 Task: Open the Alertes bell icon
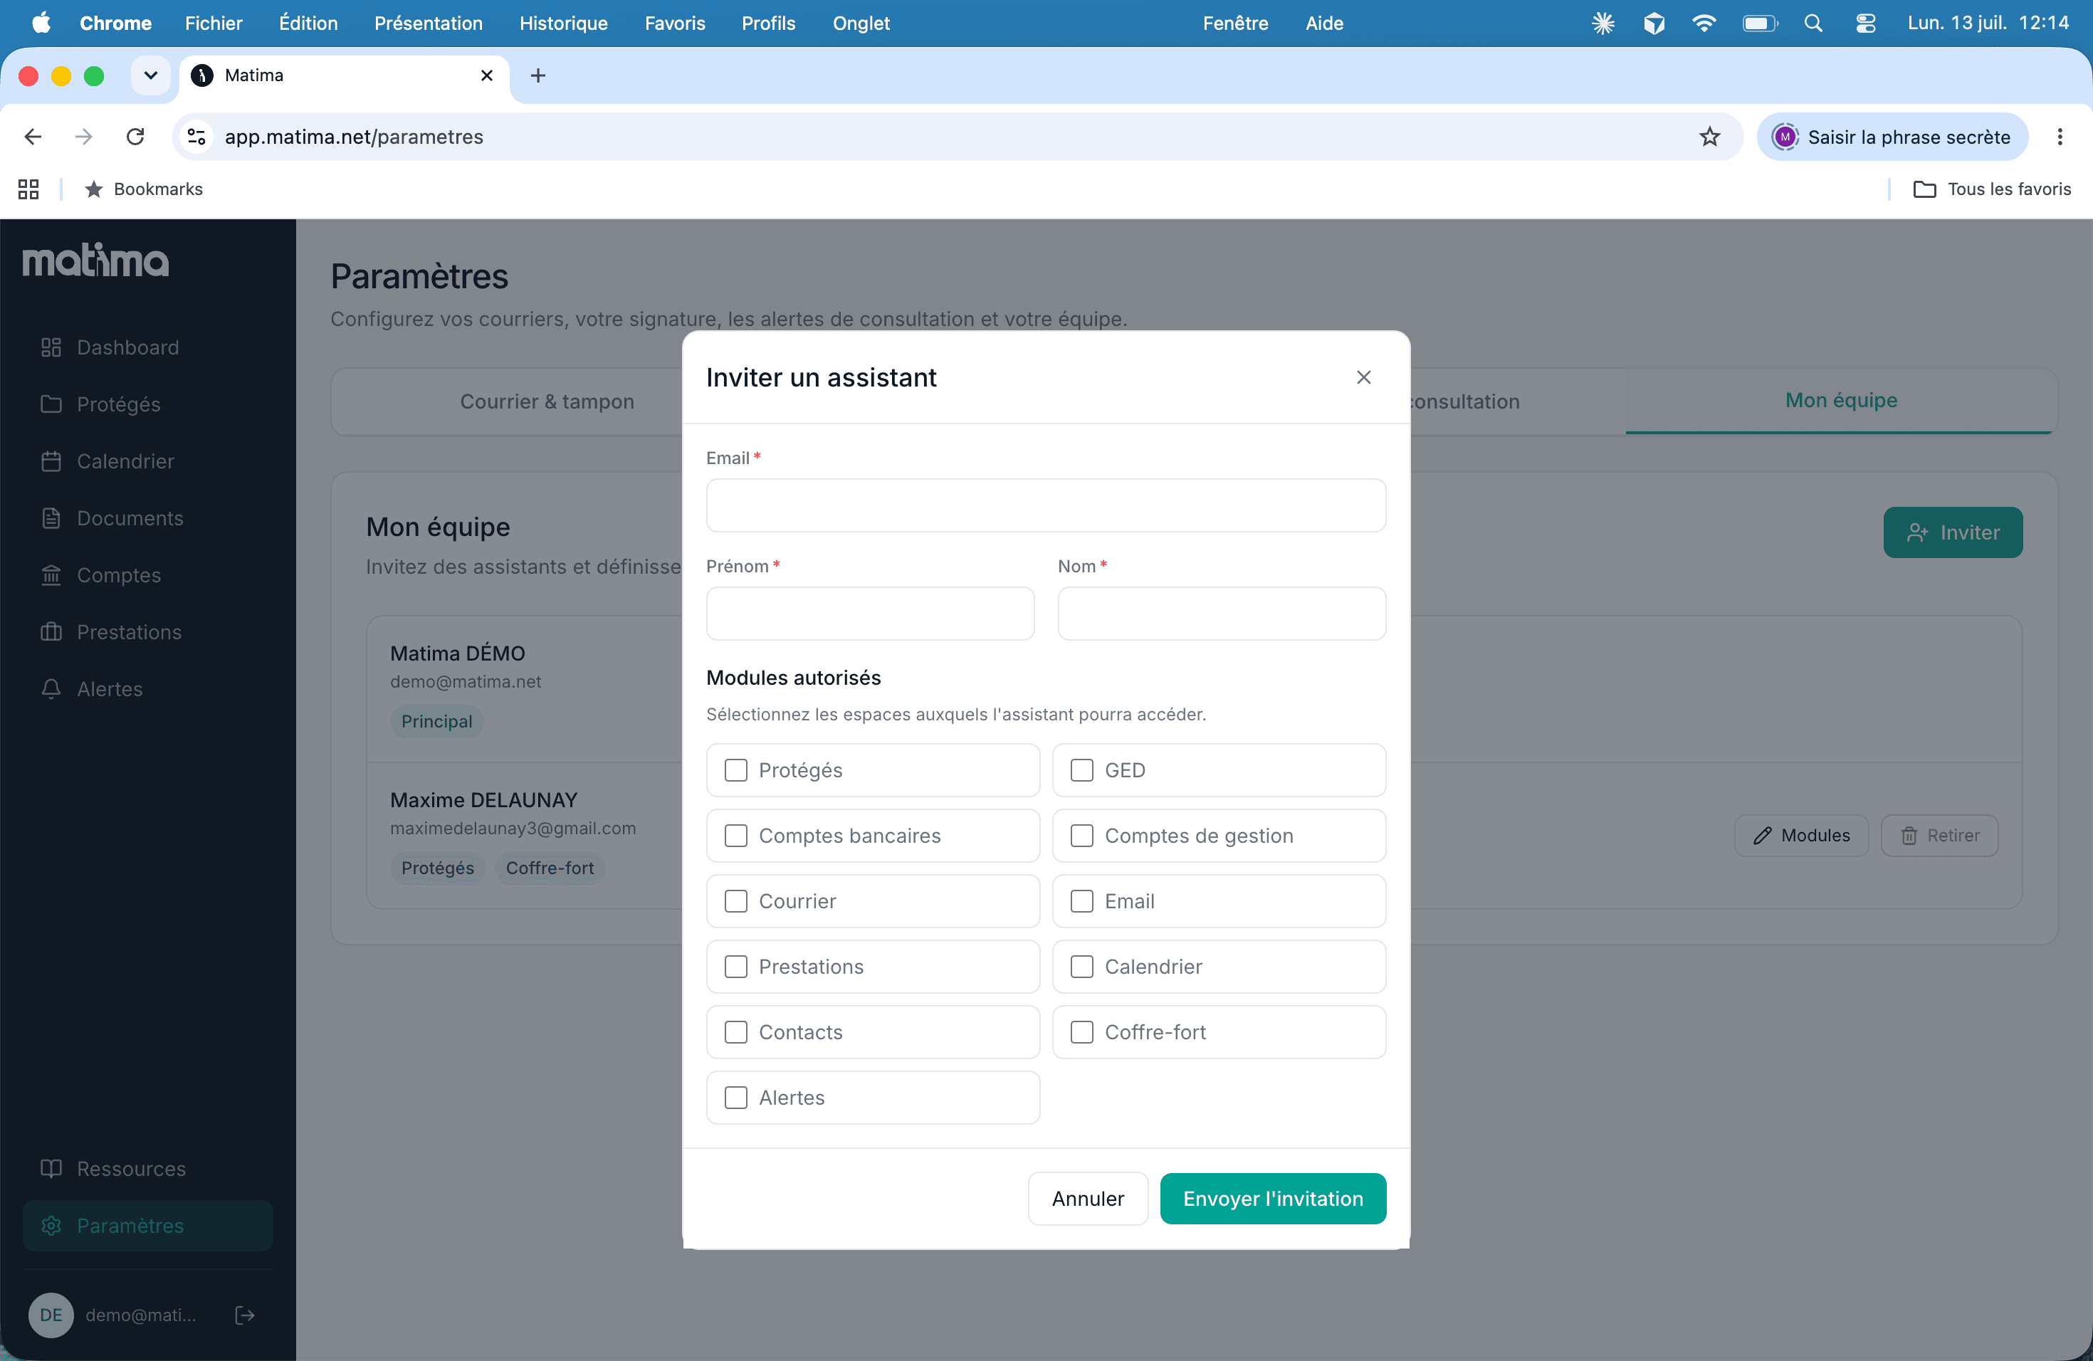51,689
